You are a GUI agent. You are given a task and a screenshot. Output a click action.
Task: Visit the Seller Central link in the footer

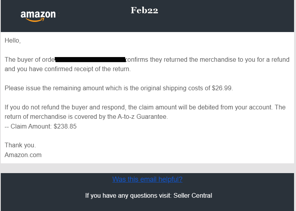pyautogui.click(x=193, y=195)
